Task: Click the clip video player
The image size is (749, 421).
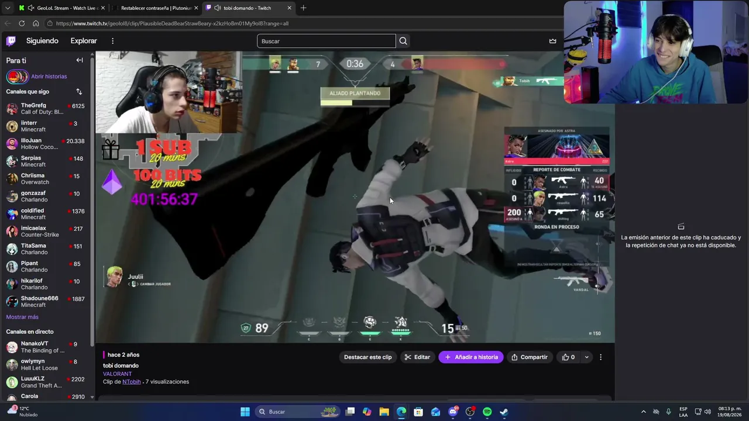Action: pos(355,196)
